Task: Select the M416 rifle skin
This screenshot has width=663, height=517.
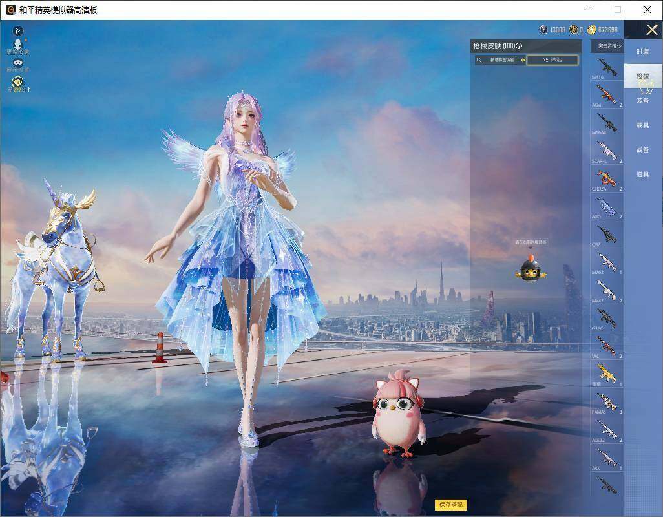Action: click(x=607, y=67)
